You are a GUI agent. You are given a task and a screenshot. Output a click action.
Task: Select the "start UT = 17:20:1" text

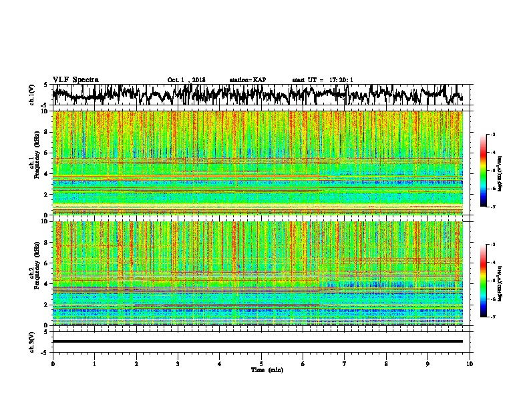tap(323, 80)
